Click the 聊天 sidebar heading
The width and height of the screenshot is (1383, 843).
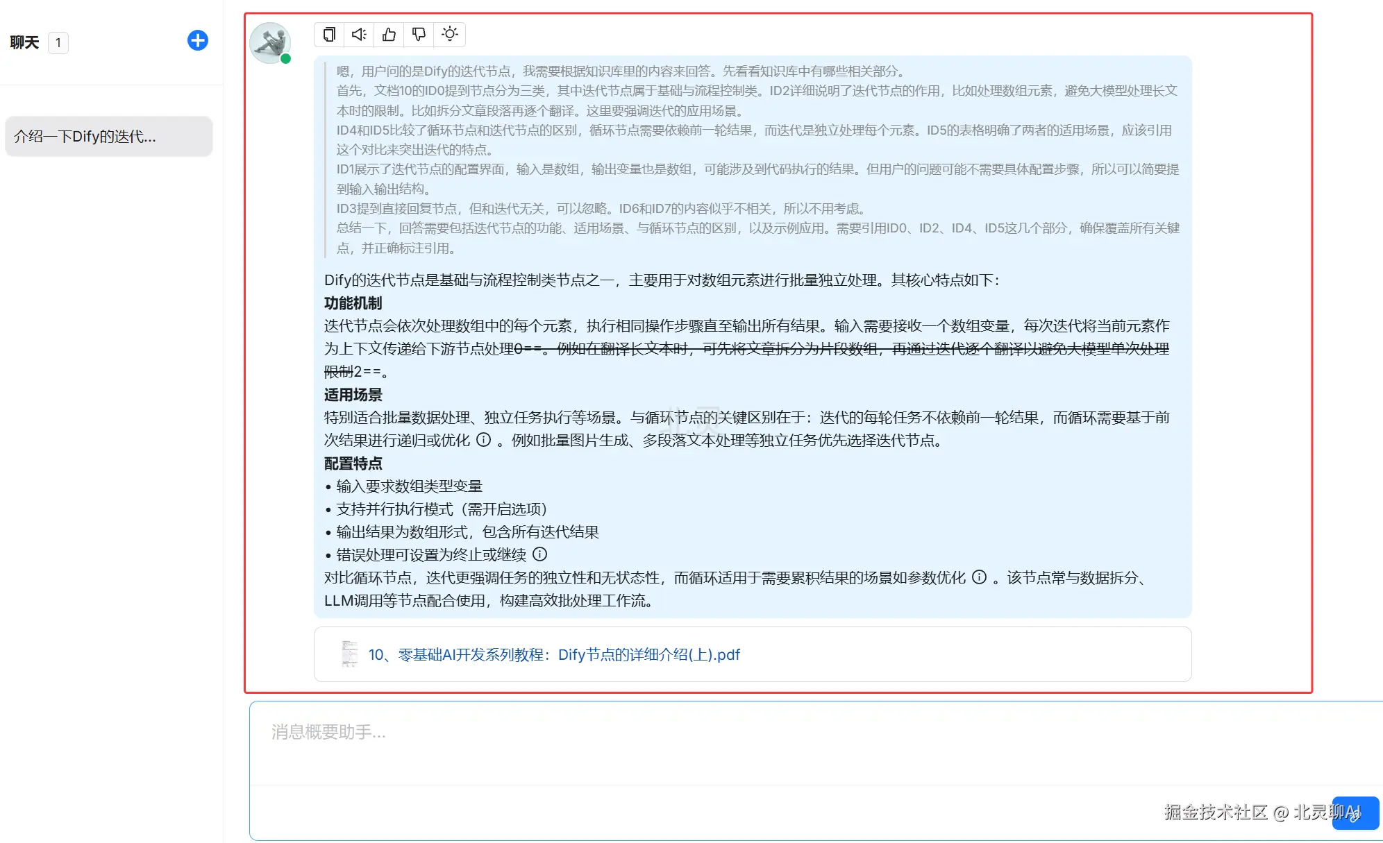[x=24, y=43]
